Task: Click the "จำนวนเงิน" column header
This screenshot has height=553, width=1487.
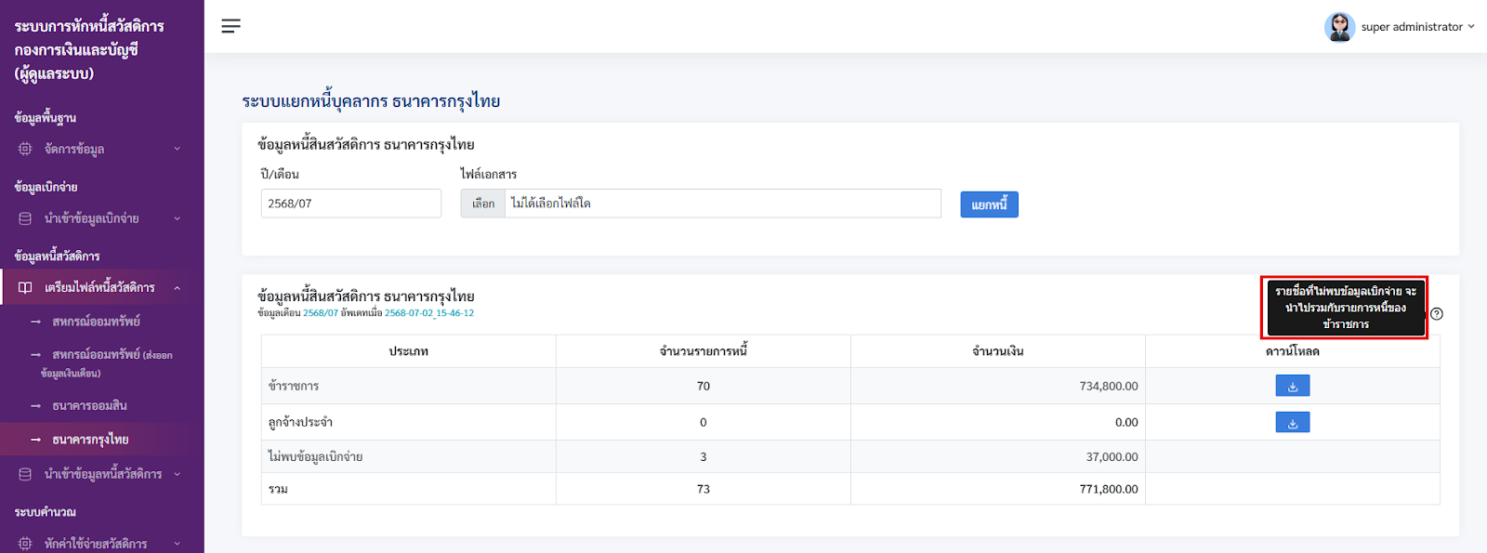Action: (998, 351)
